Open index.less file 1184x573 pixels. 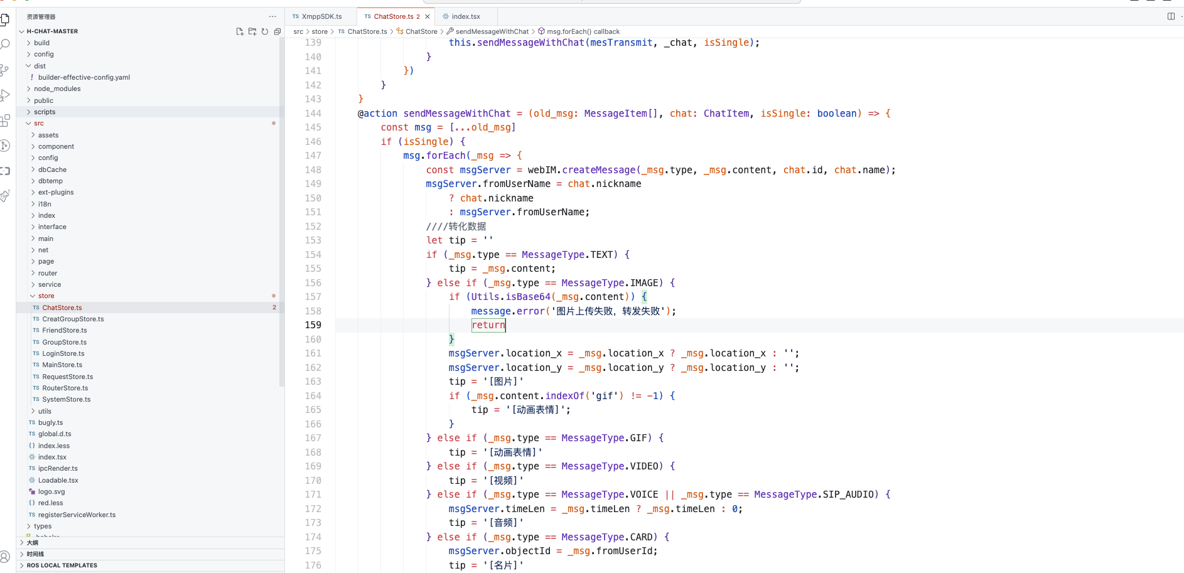(x=151, y=446)
